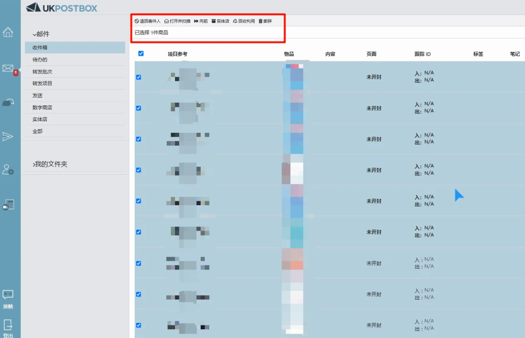Click the calculator icon in sidebar
The width and height of the screenshot is (525, 338).
click(8, 205)
